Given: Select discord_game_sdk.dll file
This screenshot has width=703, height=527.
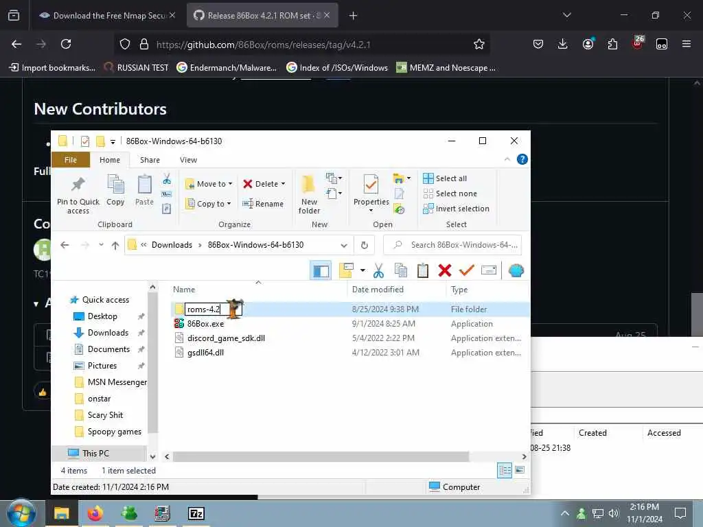Looking at the screenshot, I should pos(226,338).
